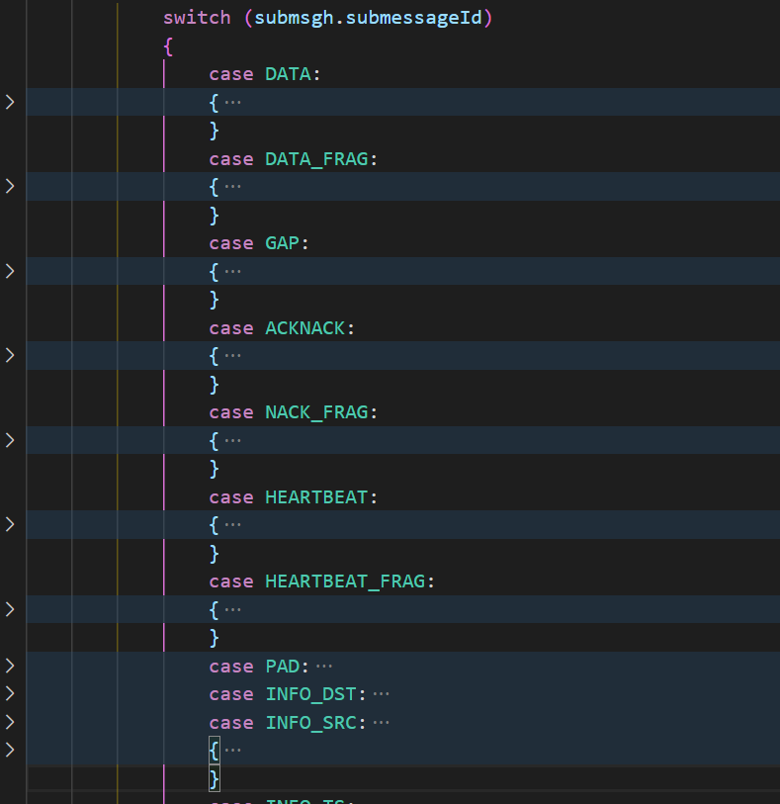Click the HEARTBEAT_FRAG case label
Screen dimensions: 780x804
click(x=345, y=581)
